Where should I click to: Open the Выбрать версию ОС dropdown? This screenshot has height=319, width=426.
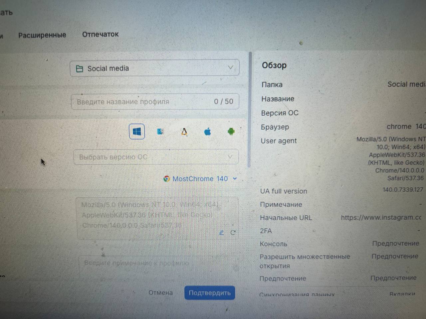tap(156, 157)
